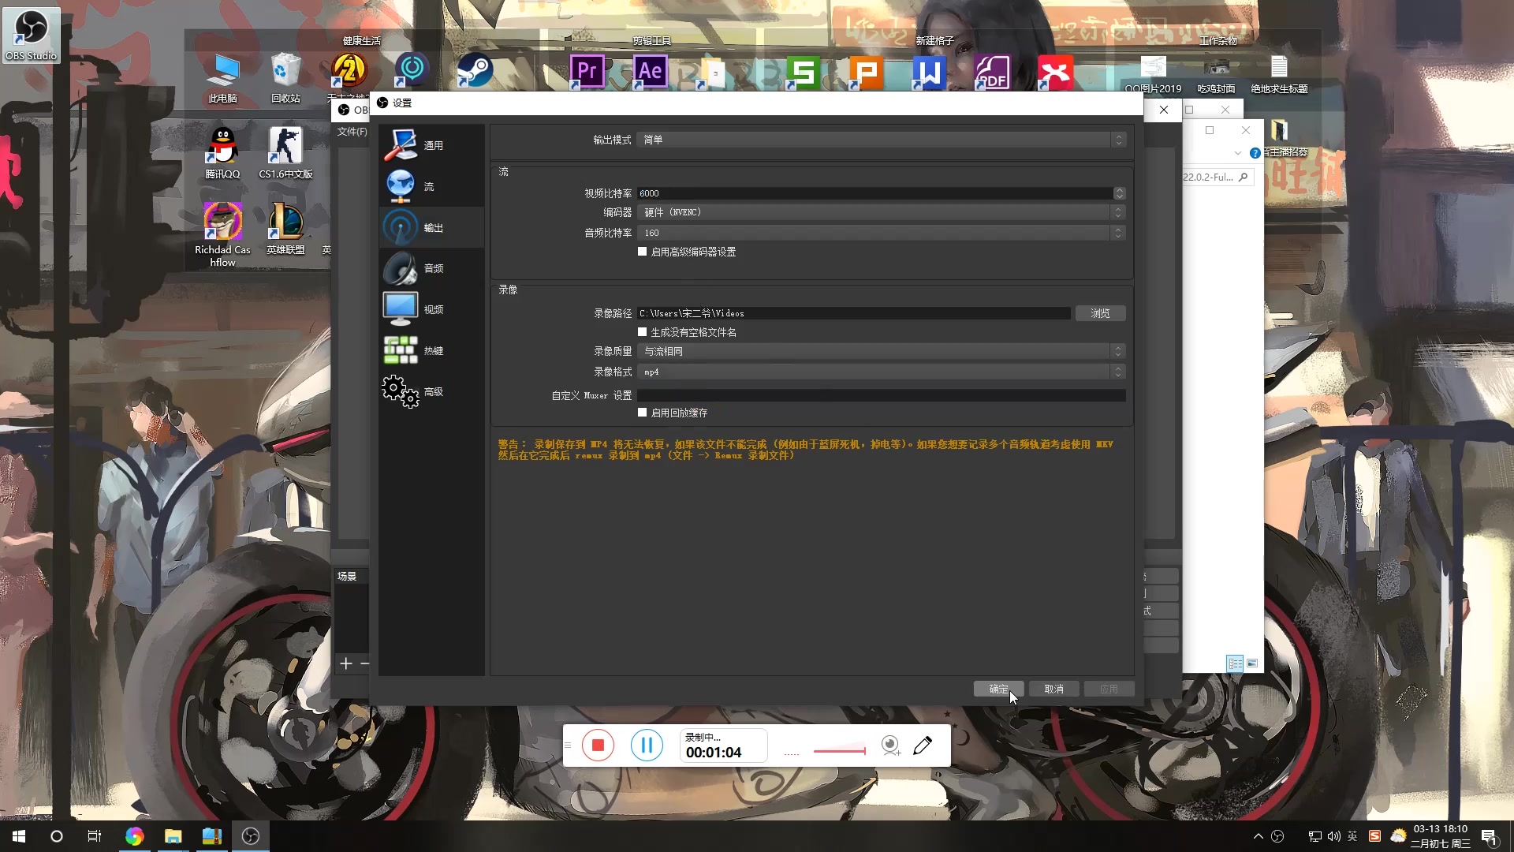
Task: Adjust the red recording volume slider
Action: (839, 750)
